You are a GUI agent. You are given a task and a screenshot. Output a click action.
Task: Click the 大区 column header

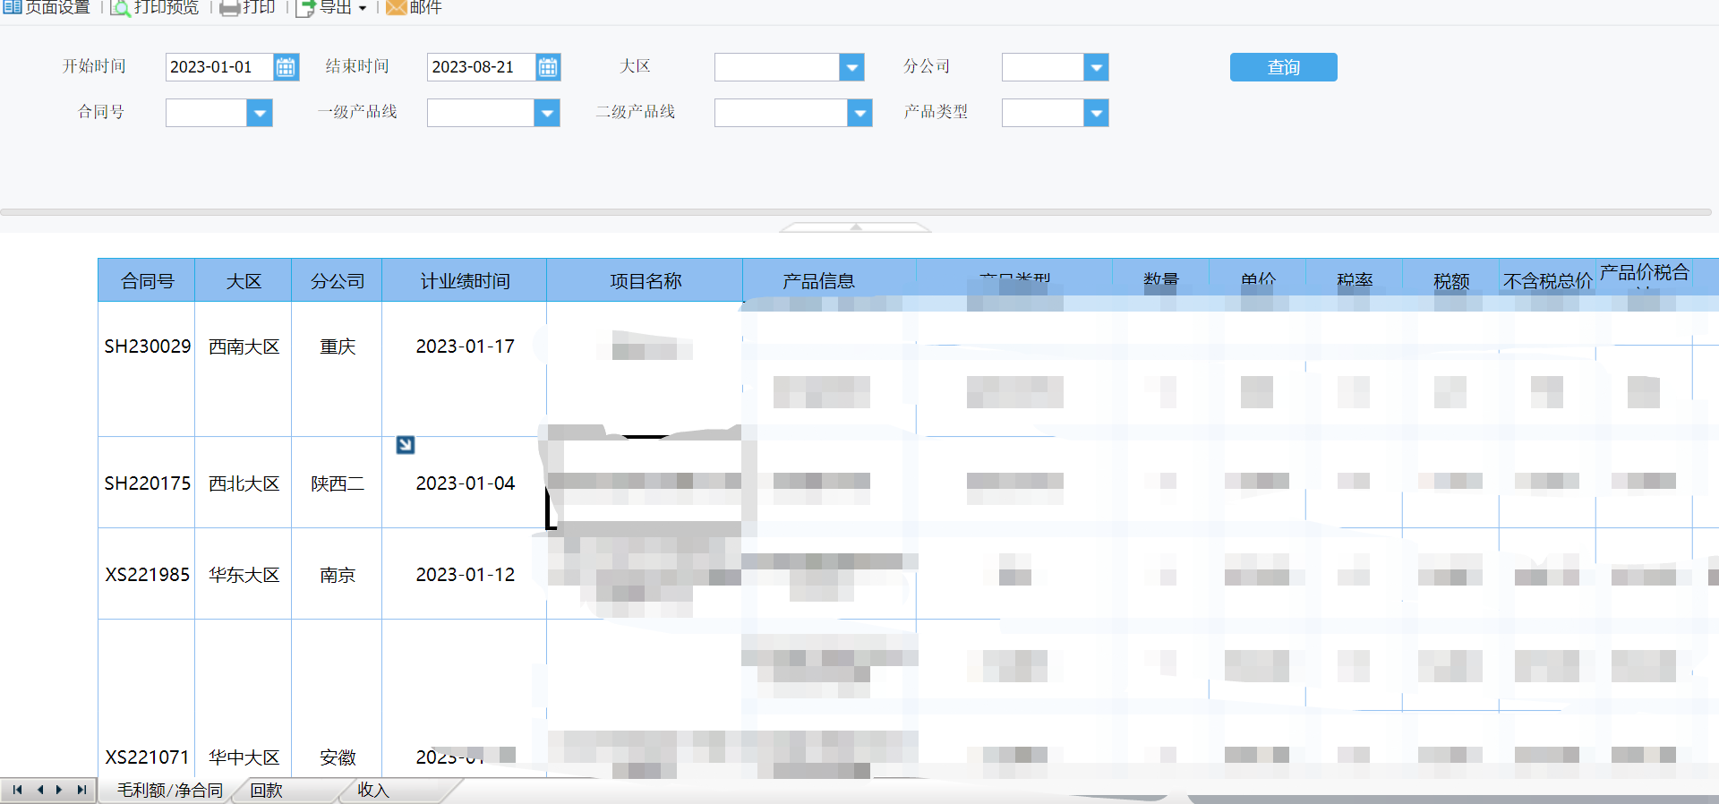(244, 280)
